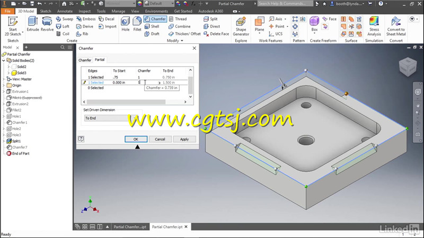Screen dimensions: 424x238
Task: Click the horizontal scrollbar in edges list
Action: pyautogui.click(x=126, y=102)
